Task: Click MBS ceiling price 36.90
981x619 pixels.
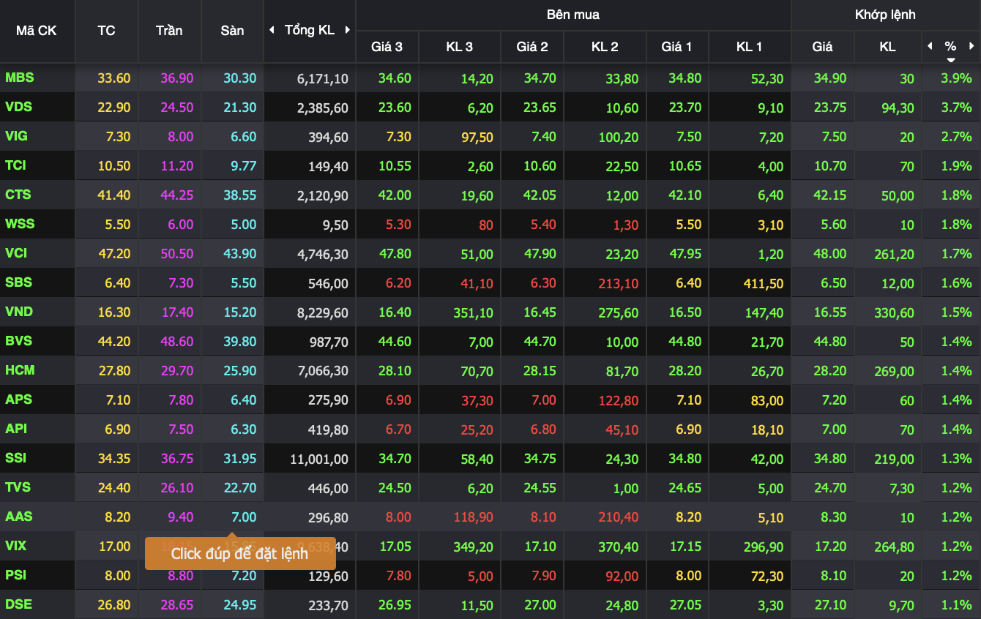Action: (176, 78)
